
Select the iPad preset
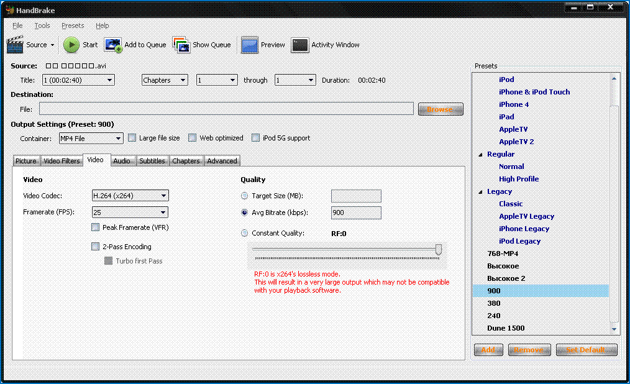[506, 117]
